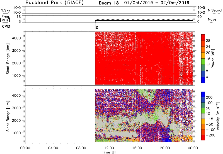Click the '20' tick on the power colorbar
Image resolution: width=223 pixels, height=154 pixels.
[x=208, y=53]
